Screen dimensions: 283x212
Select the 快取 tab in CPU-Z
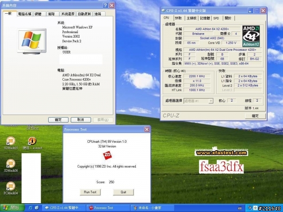coord(178,18)
